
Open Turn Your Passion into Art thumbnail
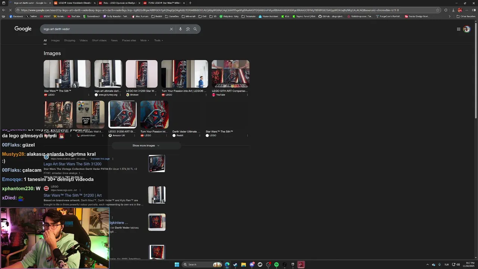[x=184, y=74]
